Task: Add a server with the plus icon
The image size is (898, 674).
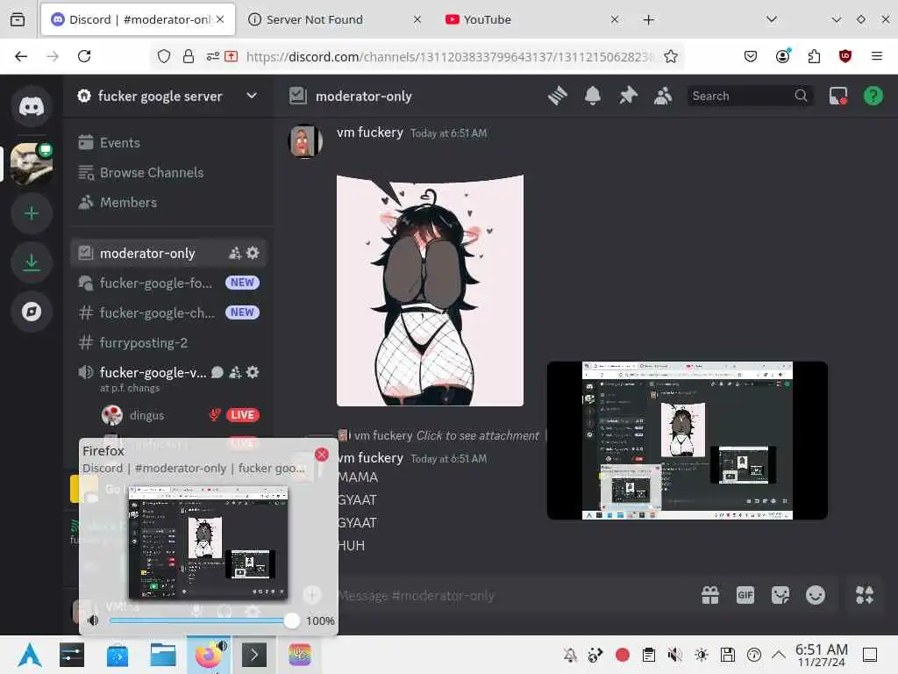Action: [x=32, y=213]
